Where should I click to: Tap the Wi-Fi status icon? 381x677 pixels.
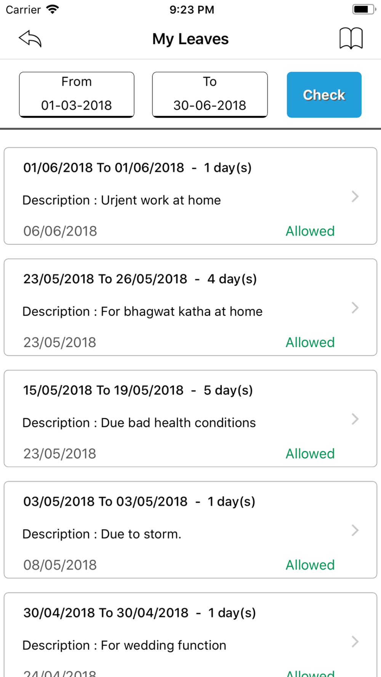pos(52,10)
